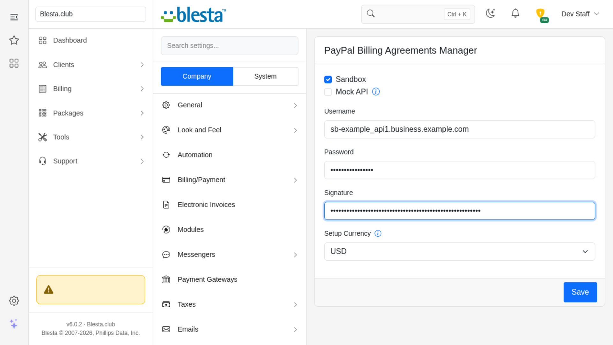Collapse the sidebar menu icon
Viewport: 613px width, 345px height.
[x=14, y=17]
